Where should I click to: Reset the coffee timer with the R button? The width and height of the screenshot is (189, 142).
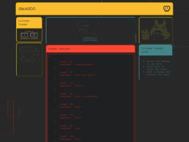[x=34, y=35]
